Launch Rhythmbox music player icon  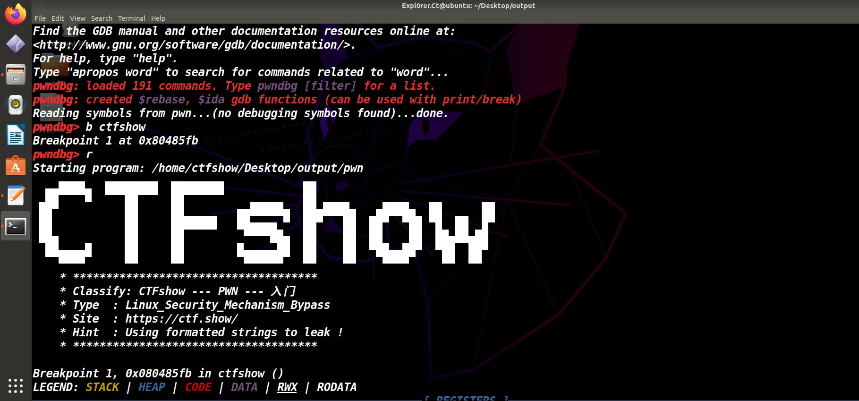point(16,105)
